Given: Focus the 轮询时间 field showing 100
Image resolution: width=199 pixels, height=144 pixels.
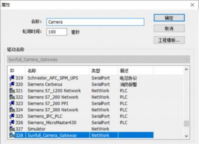Looking at the screenshot, I should 57,32.
